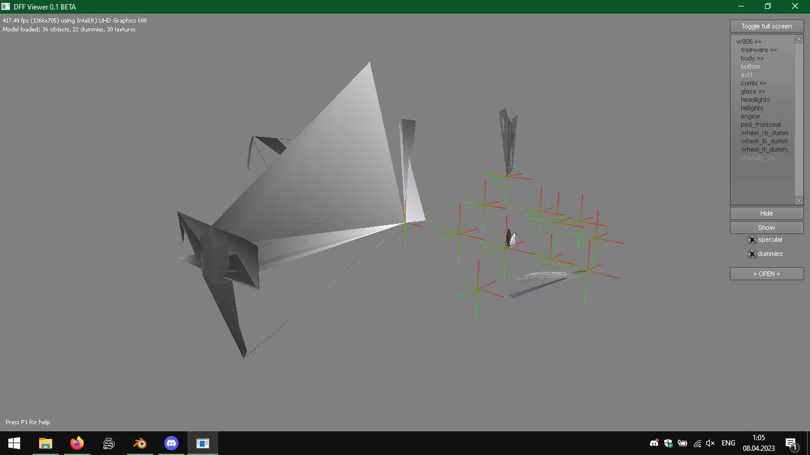Select the DFF Viewer taskbar icon
This screenshot has height=455, width=810.
(203, 443)
